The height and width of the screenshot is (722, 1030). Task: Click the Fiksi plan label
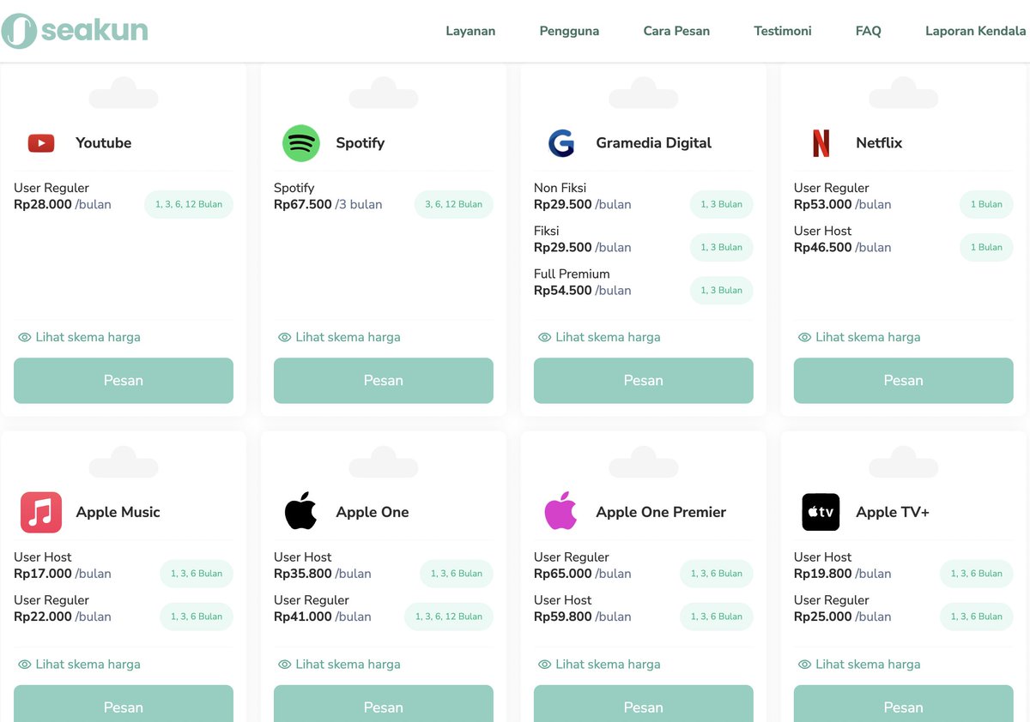tap(547, 231)
